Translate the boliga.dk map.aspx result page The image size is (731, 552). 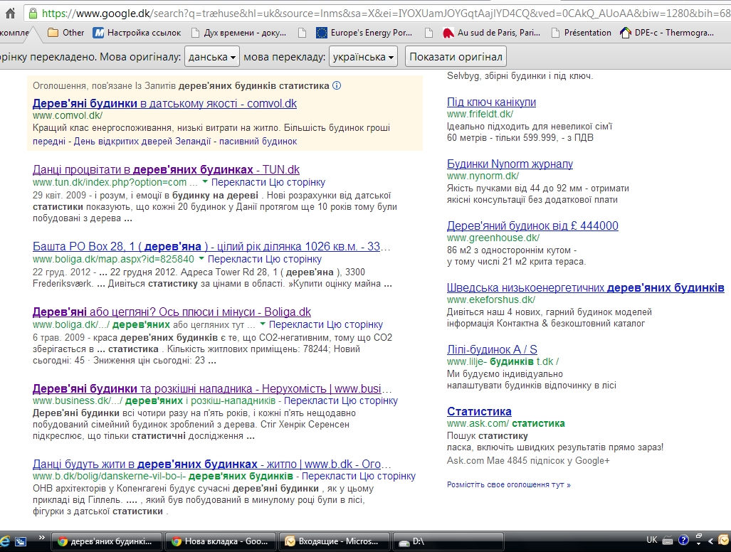265,259
